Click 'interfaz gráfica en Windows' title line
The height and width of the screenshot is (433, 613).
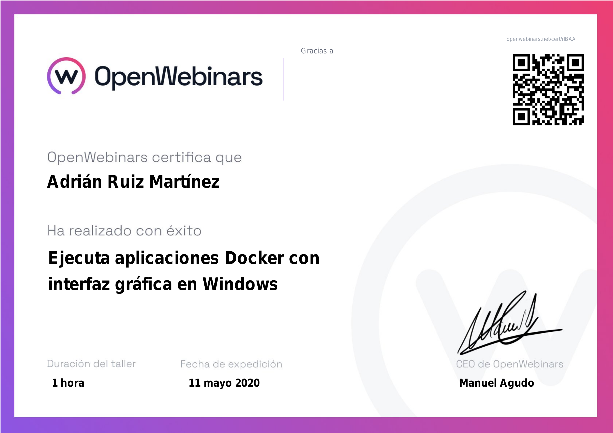point(163,284)
